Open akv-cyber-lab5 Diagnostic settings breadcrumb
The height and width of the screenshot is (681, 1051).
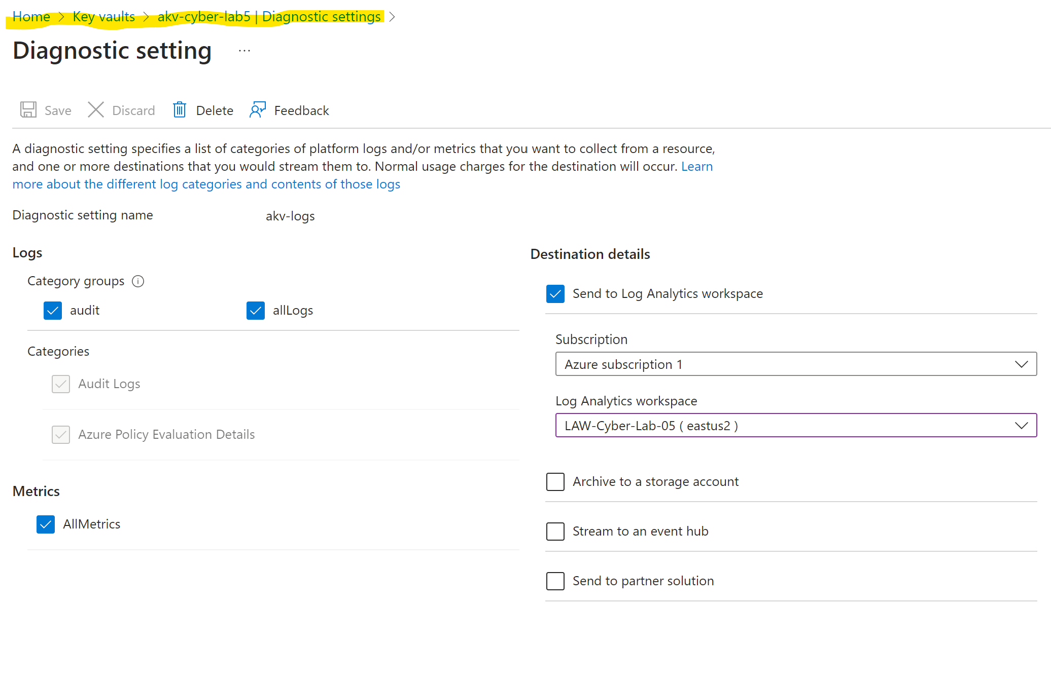click(x=269, y=17)
